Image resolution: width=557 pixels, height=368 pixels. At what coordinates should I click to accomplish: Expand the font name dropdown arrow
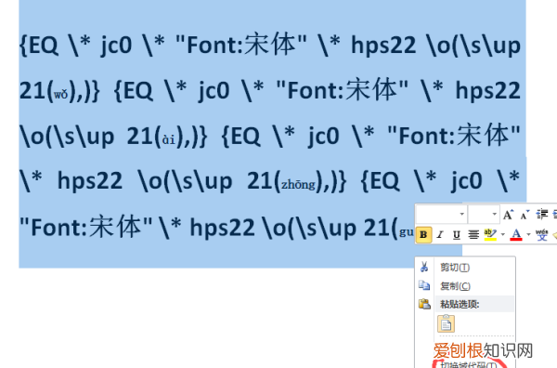[461, 214]
